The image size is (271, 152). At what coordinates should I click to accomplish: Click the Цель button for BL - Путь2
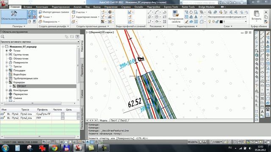click(x=78, y=118)
